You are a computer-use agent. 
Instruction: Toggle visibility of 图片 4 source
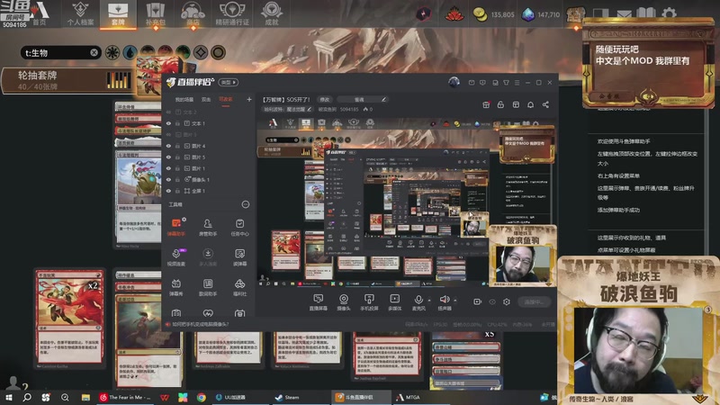click(168, 146)
